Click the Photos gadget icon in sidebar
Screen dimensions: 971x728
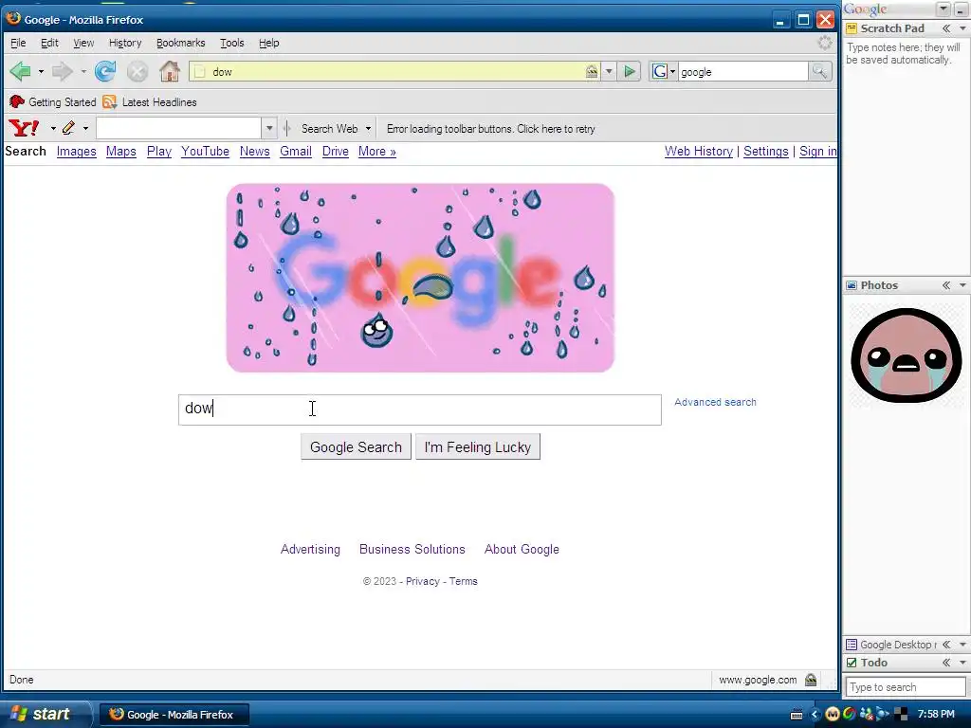(852, 285)
